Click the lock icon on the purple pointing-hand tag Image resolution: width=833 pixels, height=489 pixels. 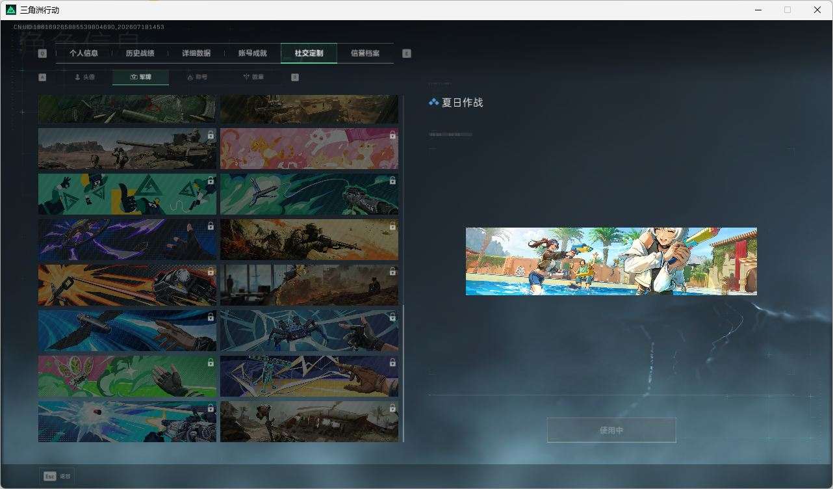coord(392,363)
